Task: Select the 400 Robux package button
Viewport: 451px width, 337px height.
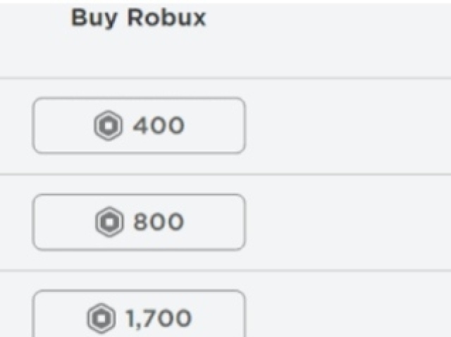Action: click(139, 125)
